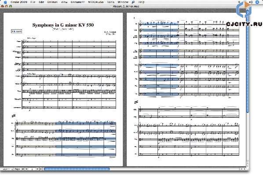This screenshot has width=263, height=175.
Task: Click the page number field
Action: [32, 169]
